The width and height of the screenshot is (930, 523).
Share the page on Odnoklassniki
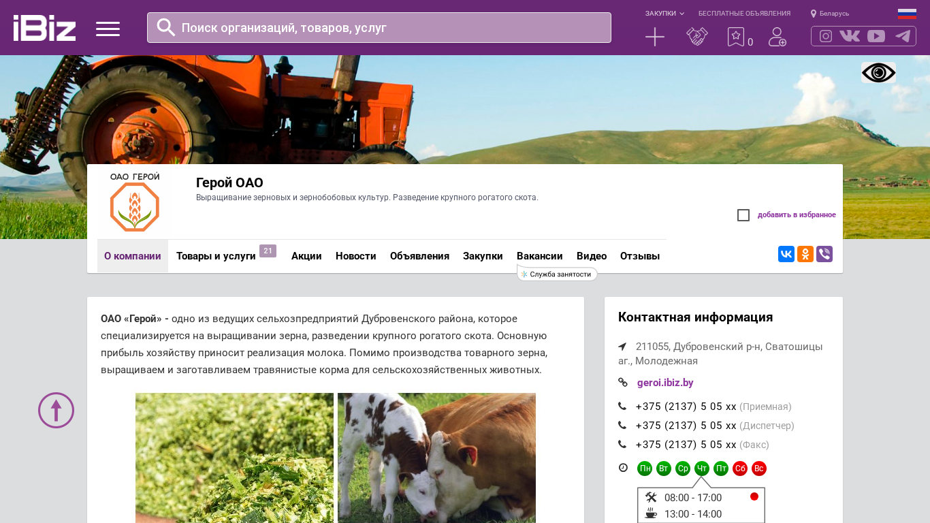tap(805, 254)
